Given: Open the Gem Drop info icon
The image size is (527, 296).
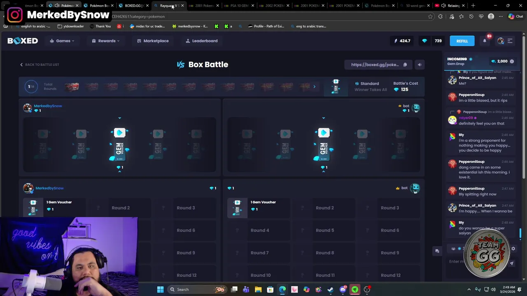Looking at the screenshot, I should click(x=512, y=61).
